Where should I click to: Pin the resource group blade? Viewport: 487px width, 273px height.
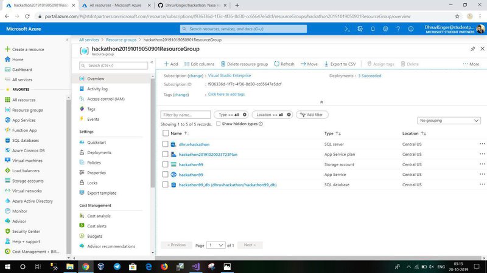coord(473,49)
